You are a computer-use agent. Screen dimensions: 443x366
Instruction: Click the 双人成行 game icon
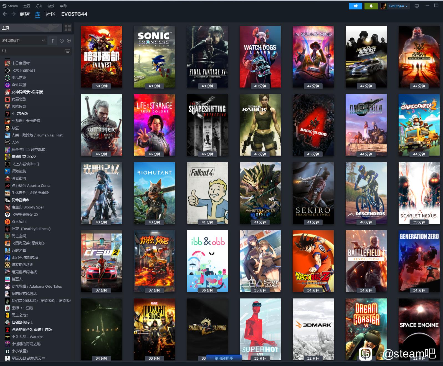coord(7,221)
